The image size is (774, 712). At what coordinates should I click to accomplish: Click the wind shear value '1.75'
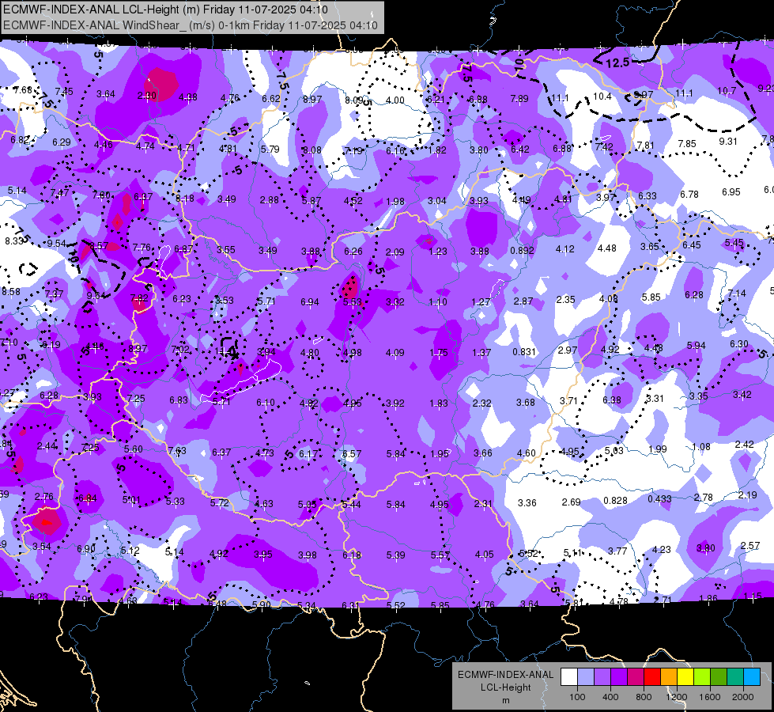click(x=439, y=352)
